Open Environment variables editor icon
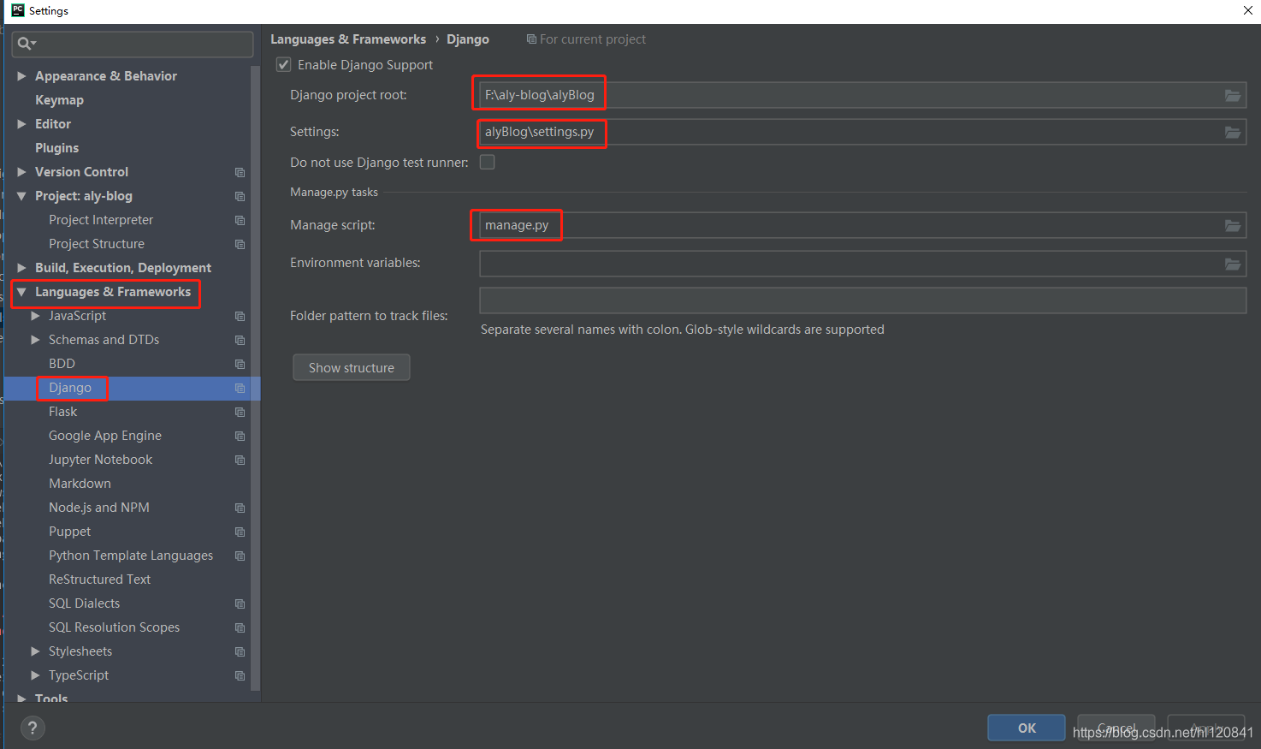1261x749 pixels. pos(1233,264)
